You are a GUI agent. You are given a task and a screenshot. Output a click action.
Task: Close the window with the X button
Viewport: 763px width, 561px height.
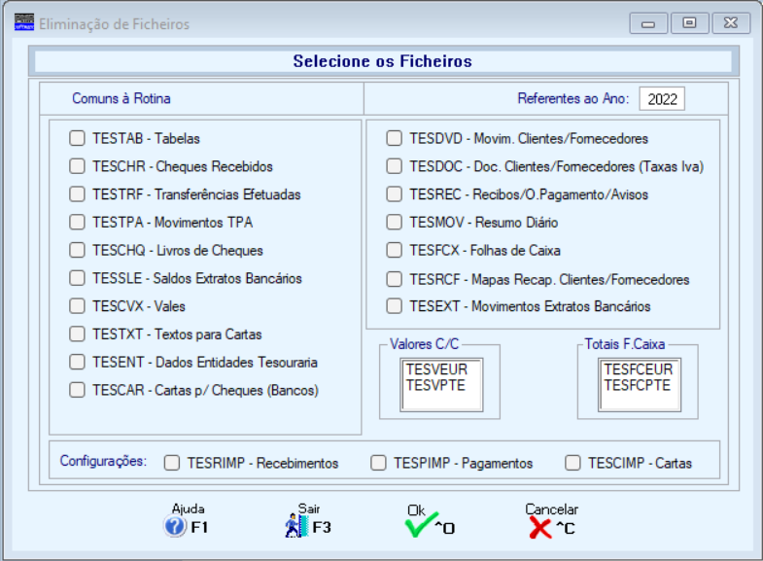pyautogui.click(x=730, y=23)
